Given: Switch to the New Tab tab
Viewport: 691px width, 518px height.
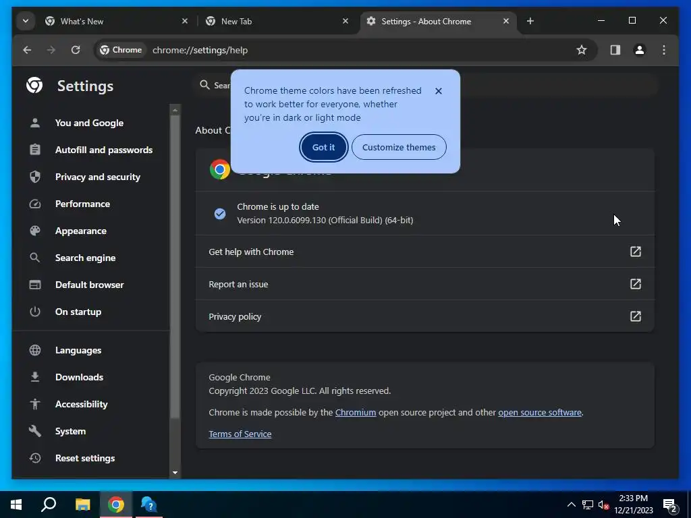Looking at the screenshot, I should pyautogui.click(x=277, y=21).
